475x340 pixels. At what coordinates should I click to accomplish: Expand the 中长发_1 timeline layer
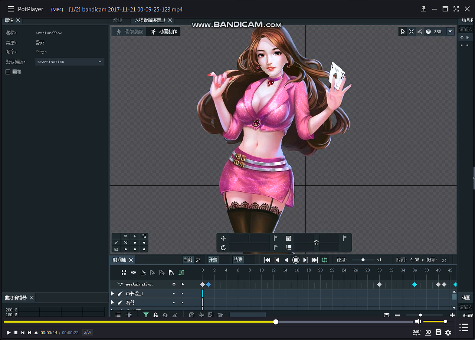click(112, 294)
